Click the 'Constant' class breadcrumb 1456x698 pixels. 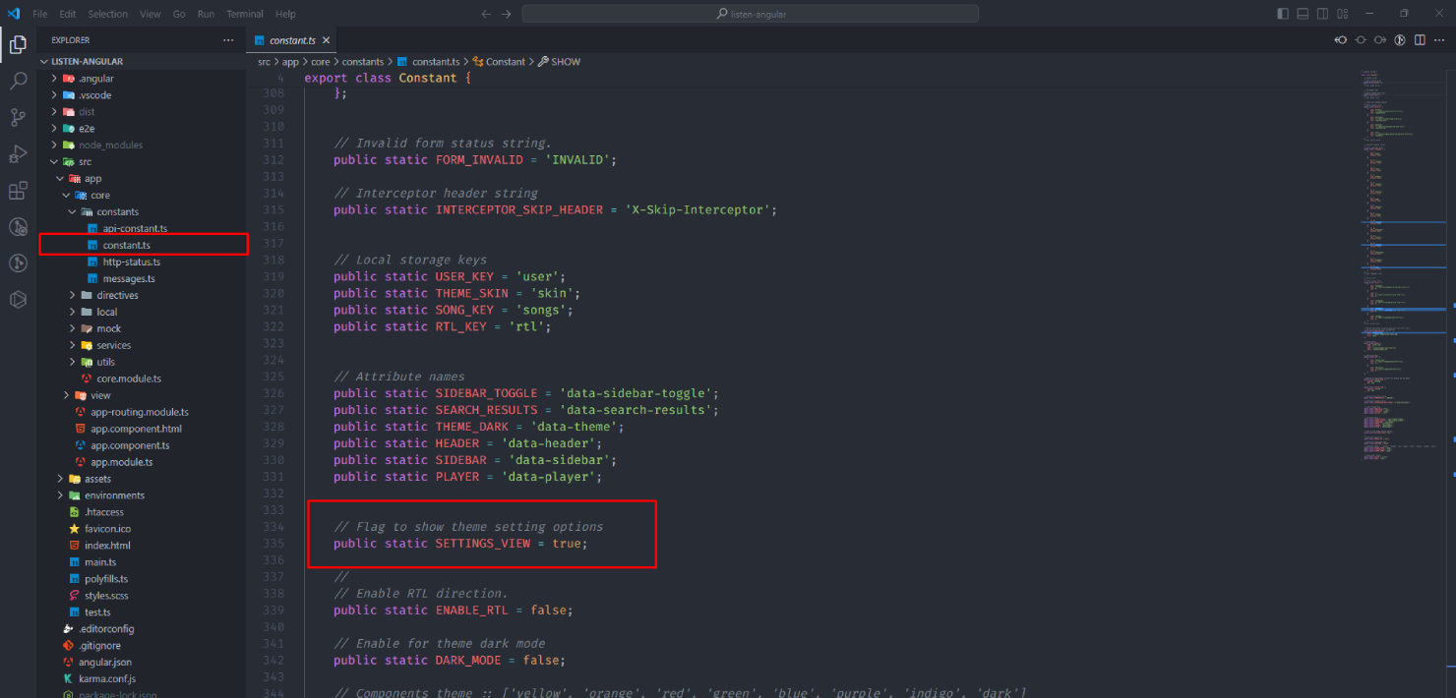498,61
